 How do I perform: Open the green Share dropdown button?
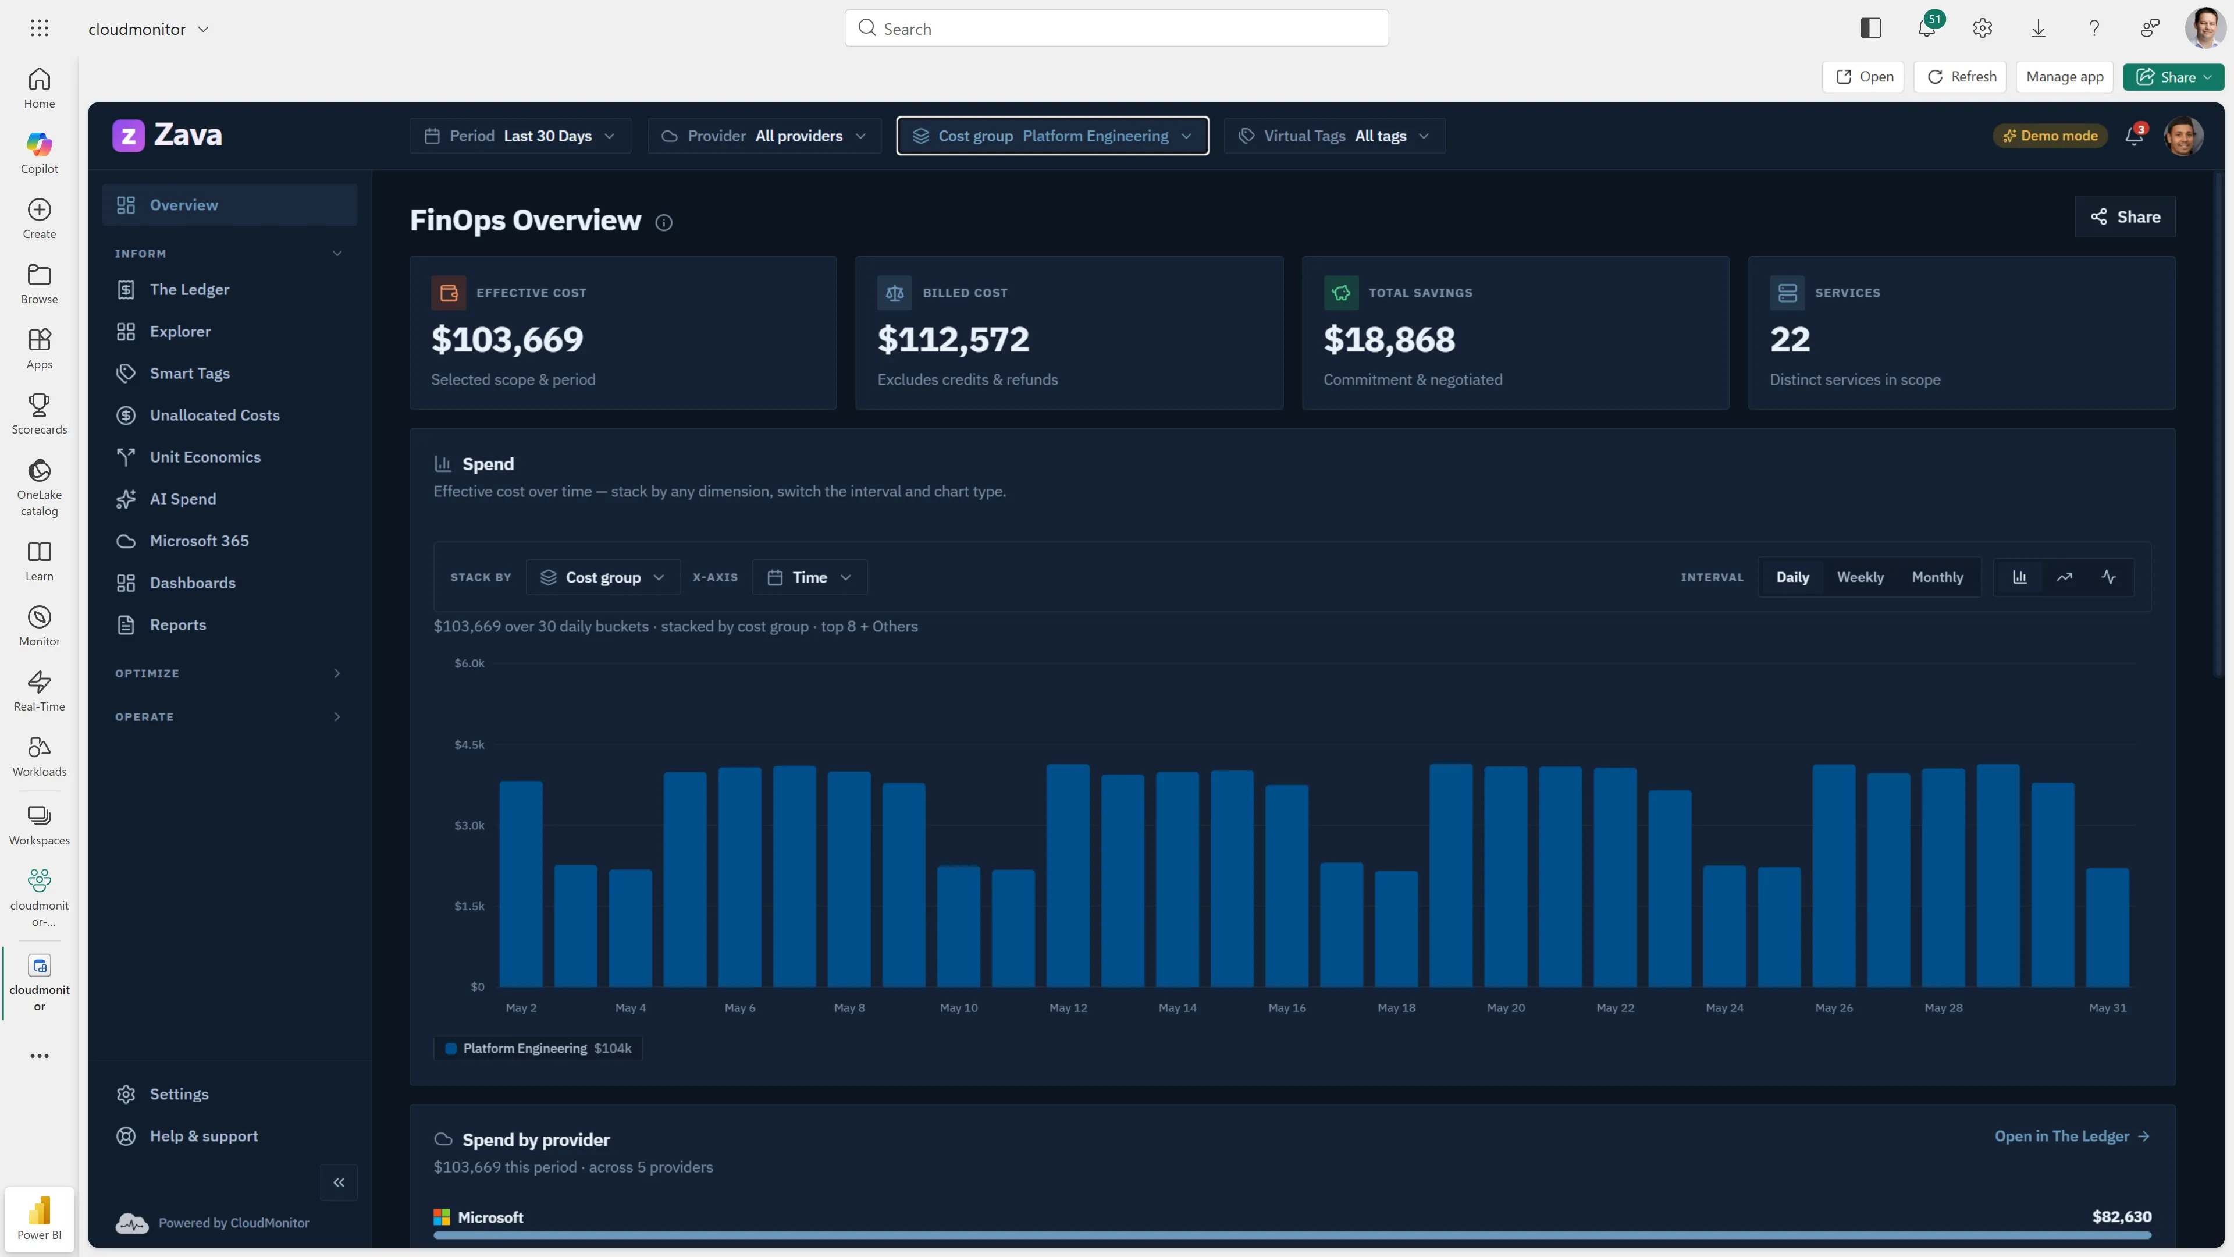(x=2173, y=77)
